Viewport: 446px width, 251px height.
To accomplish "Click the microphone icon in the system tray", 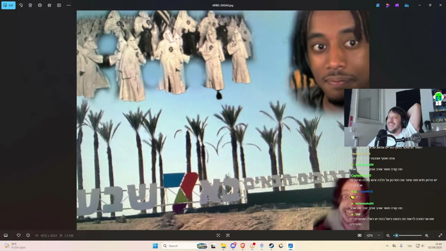I will click(x=401, y=246).
